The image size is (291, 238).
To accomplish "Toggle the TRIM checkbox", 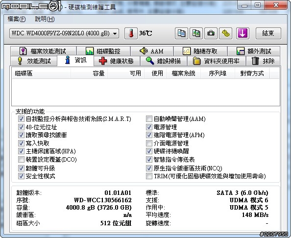I will (x=149, y=176).
